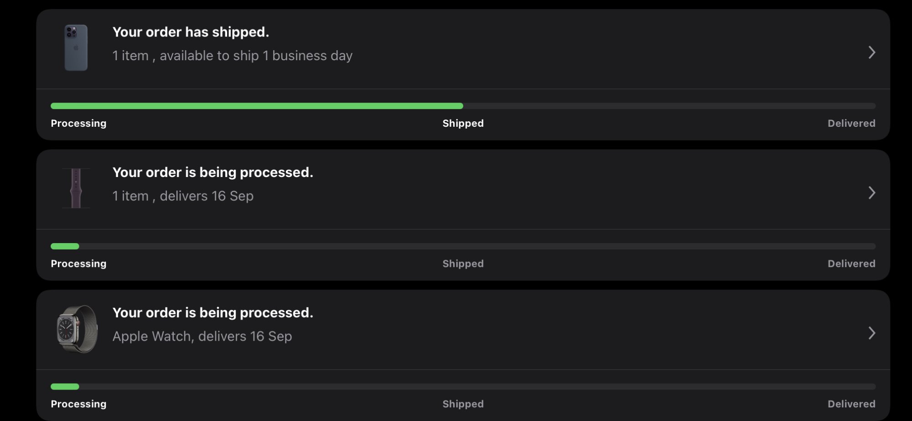912x421 pixels.
Task: Click the Apple Watch product image
Action: (77, 328)
